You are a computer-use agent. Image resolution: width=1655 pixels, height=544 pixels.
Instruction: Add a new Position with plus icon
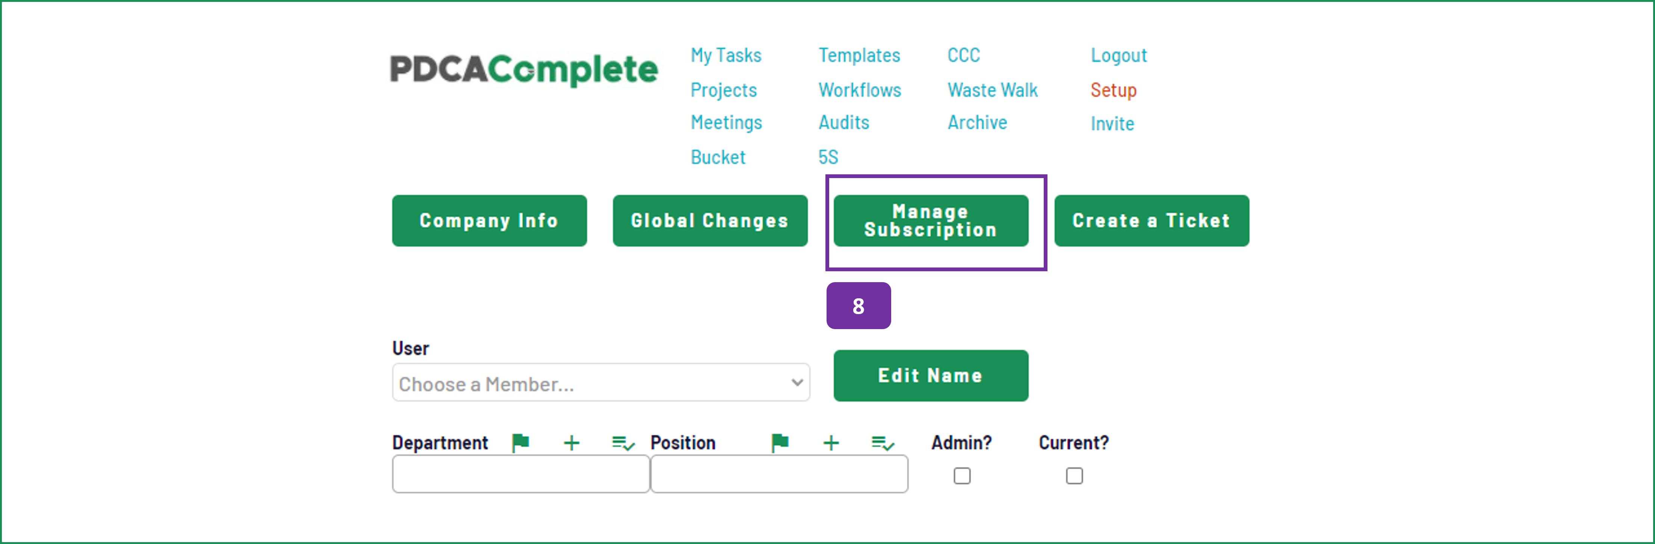[831, 443]
